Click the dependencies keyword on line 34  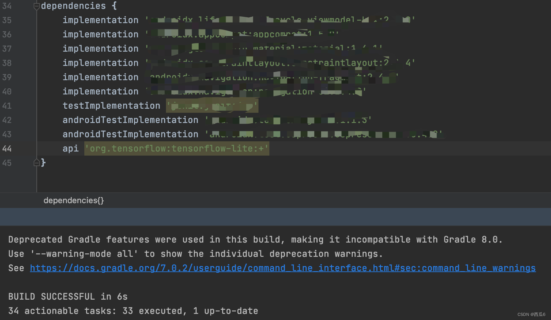(x=73, y=6)
